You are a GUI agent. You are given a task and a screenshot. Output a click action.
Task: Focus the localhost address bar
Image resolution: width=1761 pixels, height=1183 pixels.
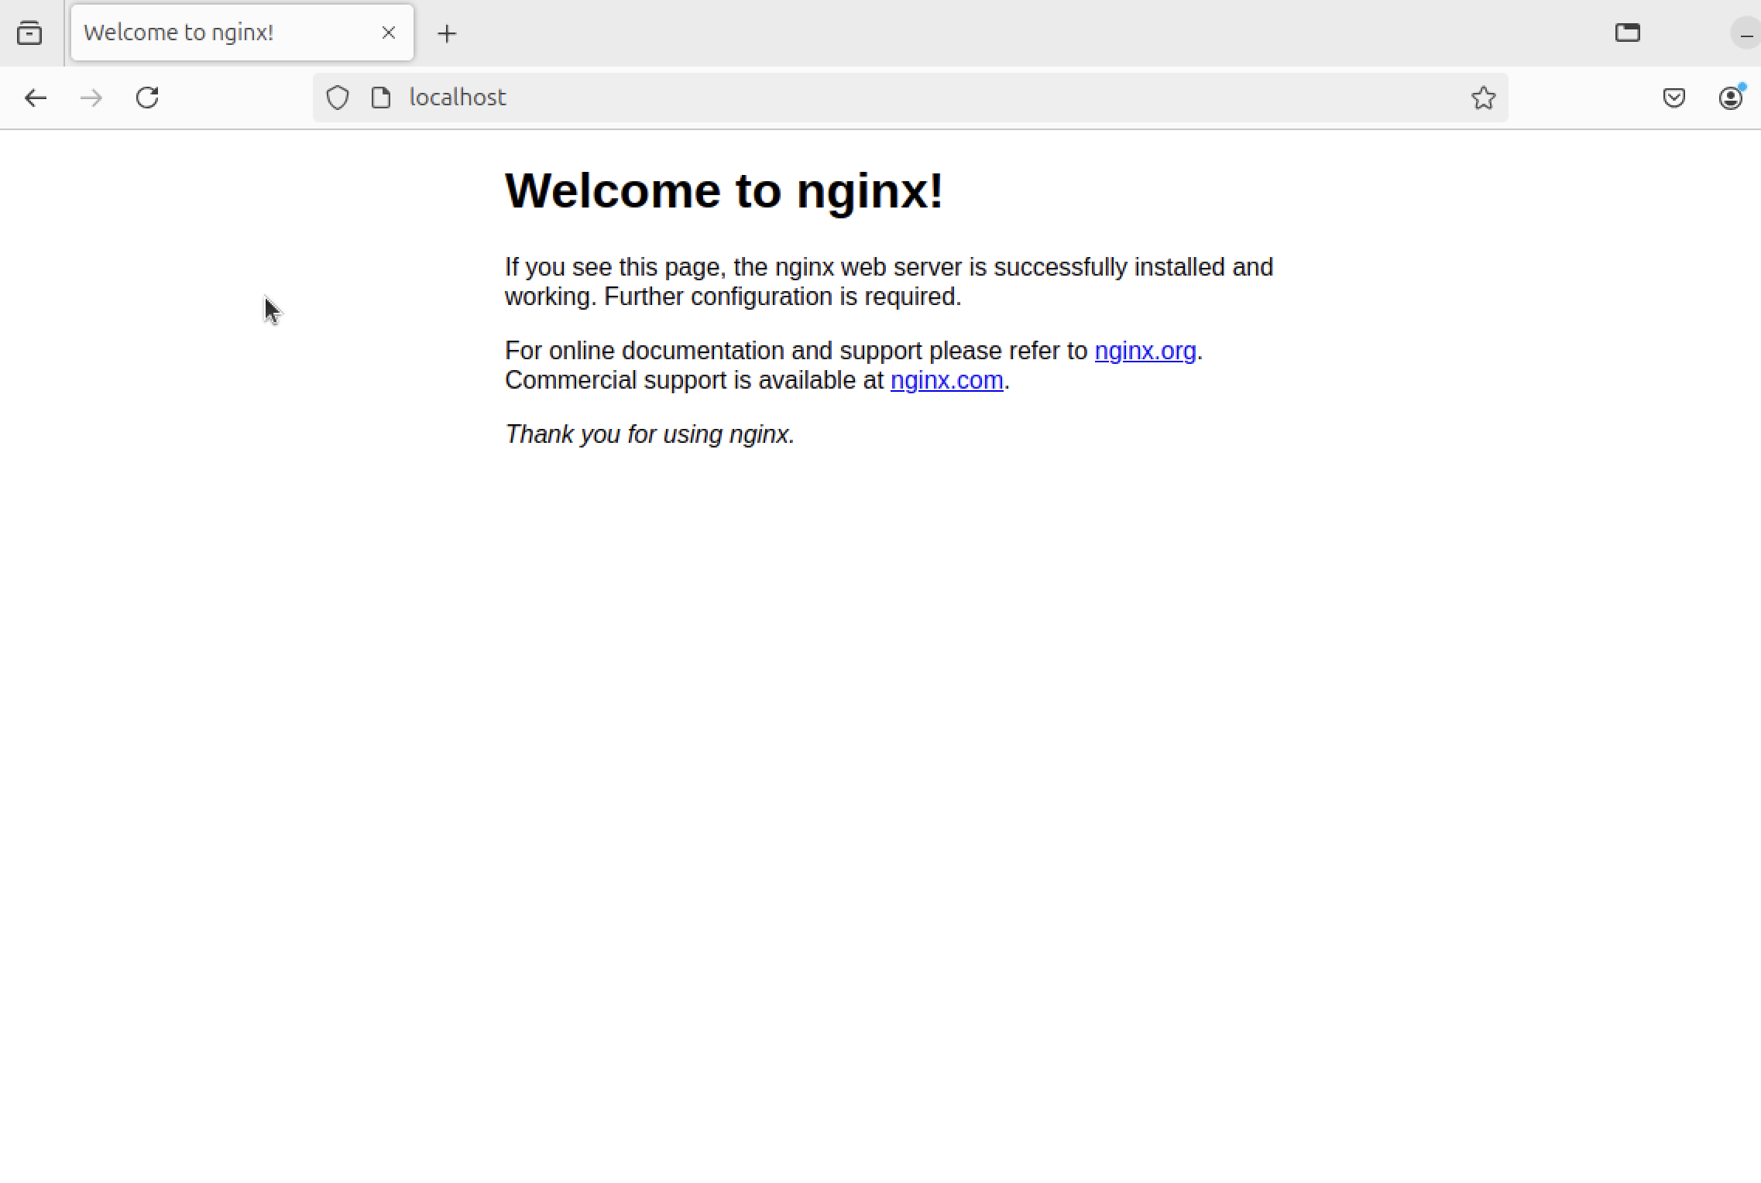(911, 98)
